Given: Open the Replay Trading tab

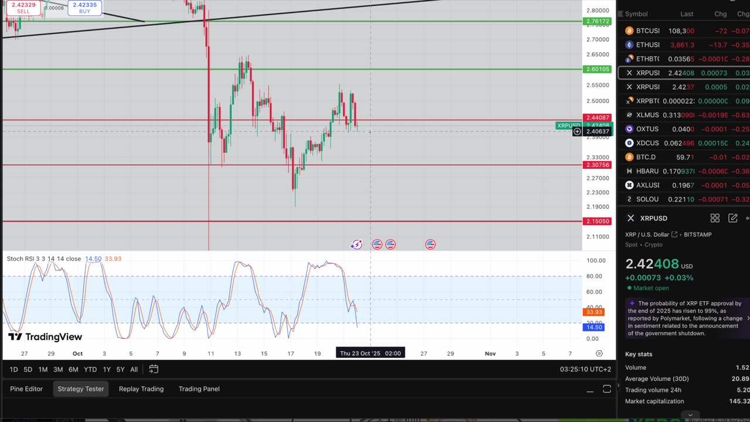Looking at the screenshot, I should 141,389.
